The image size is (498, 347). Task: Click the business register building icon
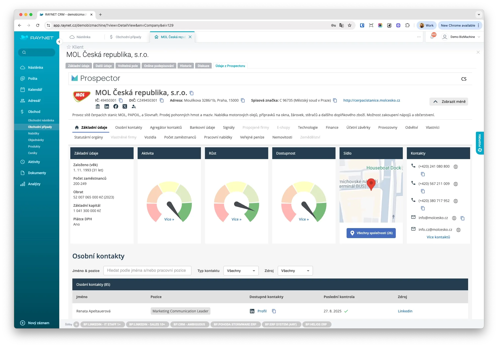[98, 107]
